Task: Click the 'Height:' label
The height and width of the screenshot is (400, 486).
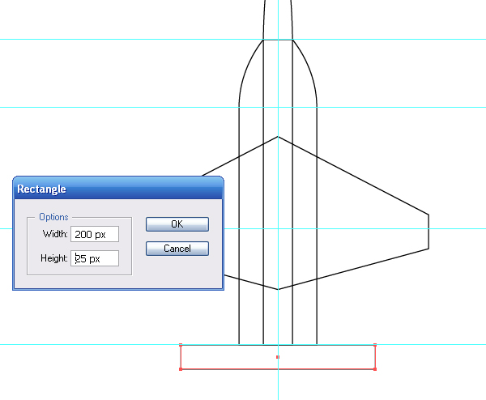Action: coord(54,258)
